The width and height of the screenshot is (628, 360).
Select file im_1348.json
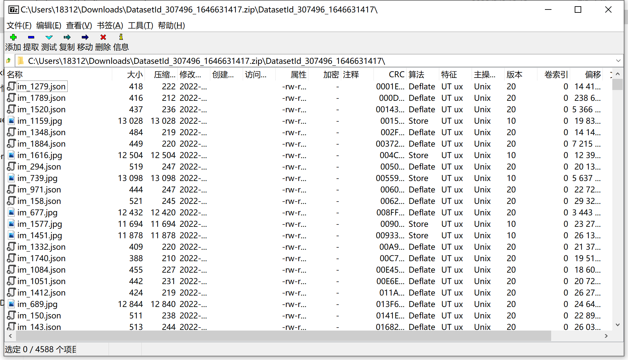(41, 132)
